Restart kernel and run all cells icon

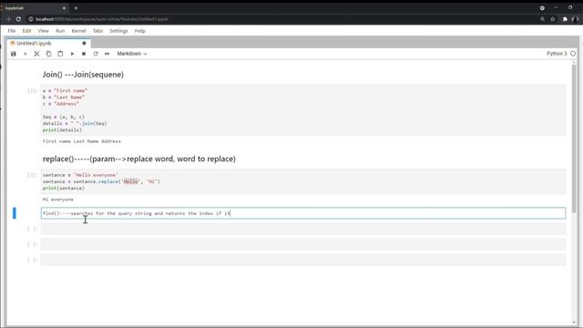(107, 54)
